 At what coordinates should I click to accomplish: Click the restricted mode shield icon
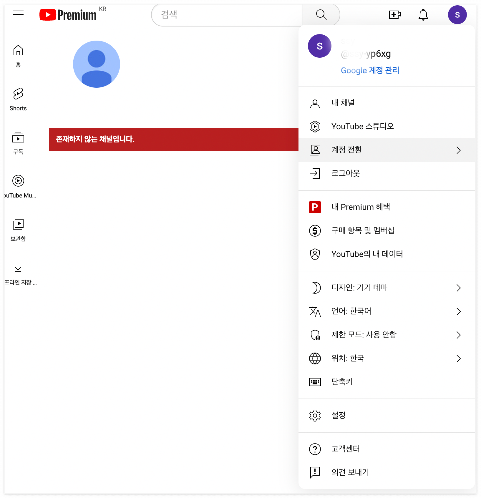315,335
